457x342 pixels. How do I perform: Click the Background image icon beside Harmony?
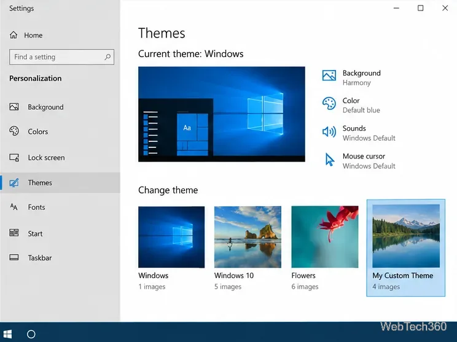(x=329, y=76)
